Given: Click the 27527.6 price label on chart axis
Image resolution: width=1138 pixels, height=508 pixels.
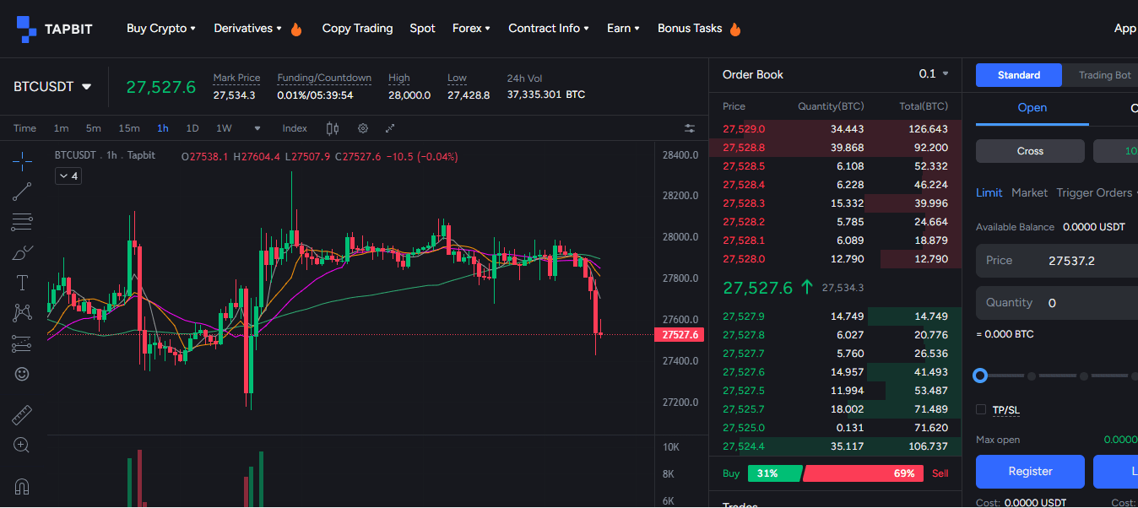Looking at the screenshot, I should [681, 335].
